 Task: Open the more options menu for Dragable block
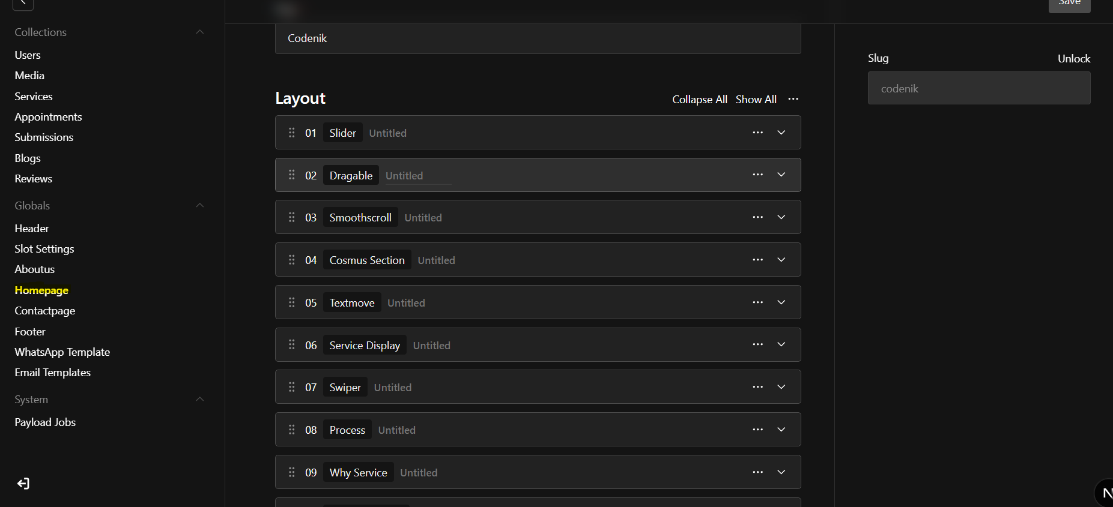tap(757, 175)
